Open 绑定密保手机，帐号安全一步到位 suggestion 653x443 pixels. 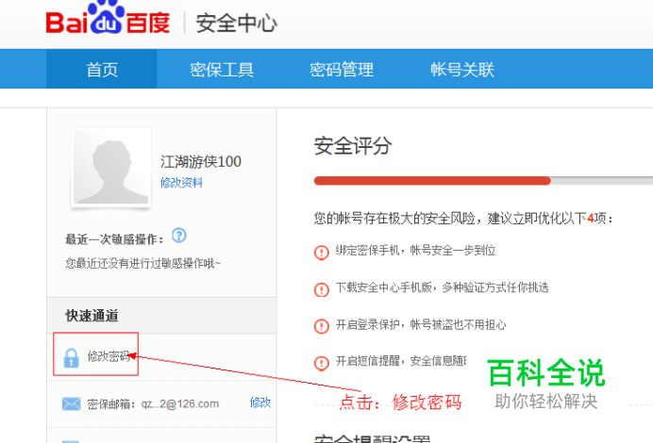click(415, 251)
